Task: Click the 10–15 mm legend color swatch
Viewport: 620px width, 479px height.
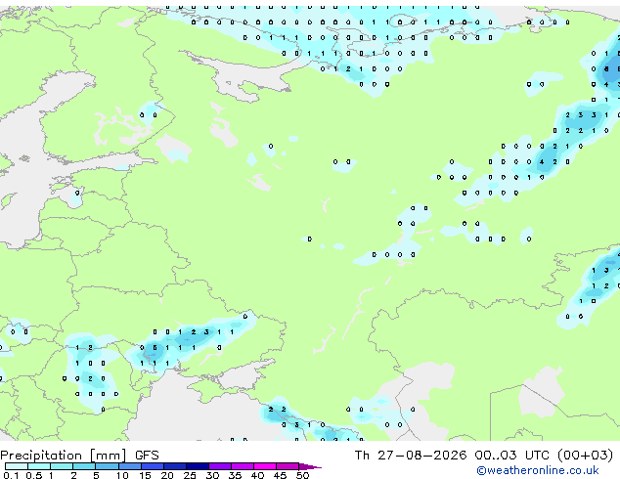Action: click(x=130, y=466)
